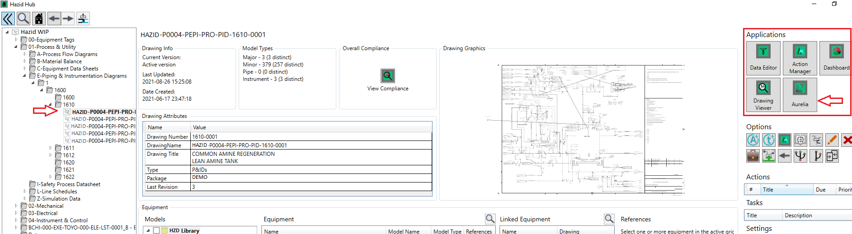Tick the HZD Library checkbox
This screenshot has height=234, width=852.
click(x=156, y=230)
